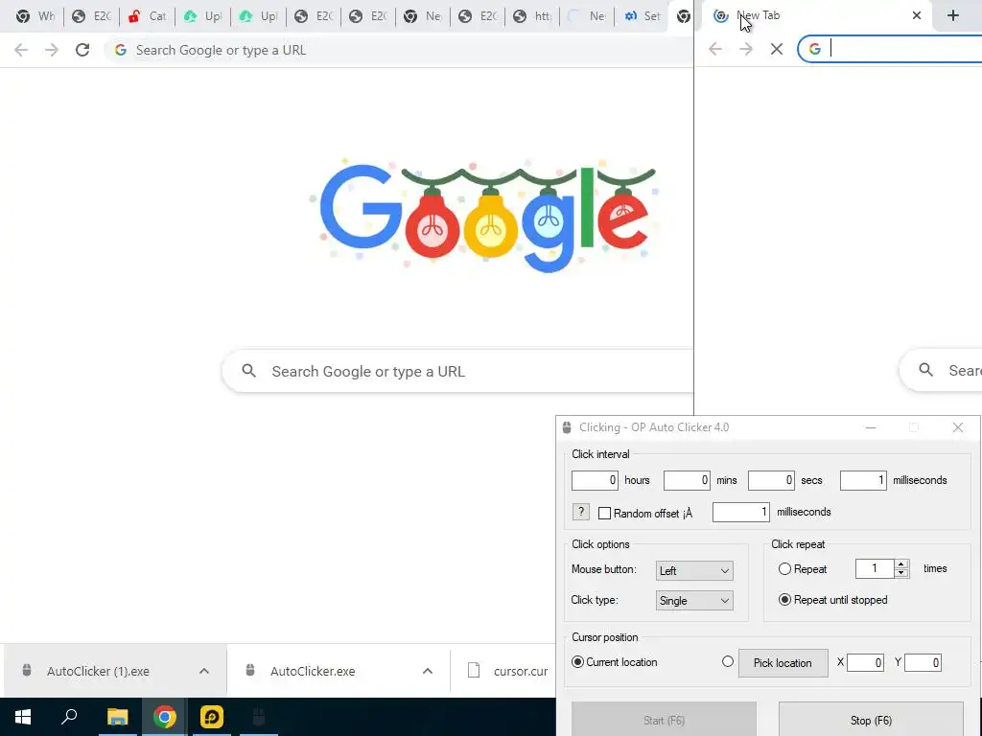Open downloaded AutoClicker (1).exe
982x736 pixels.
(98, 671)
